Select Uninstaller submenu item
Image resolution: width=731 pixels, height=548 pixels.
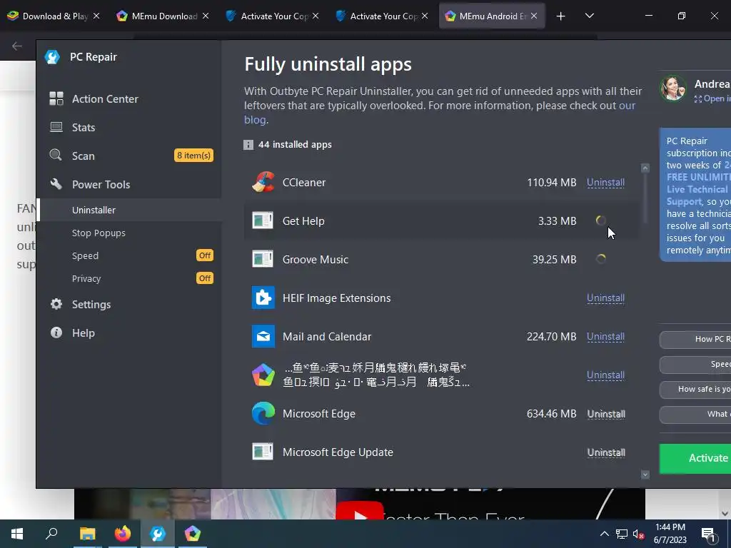tap(128, 210)
